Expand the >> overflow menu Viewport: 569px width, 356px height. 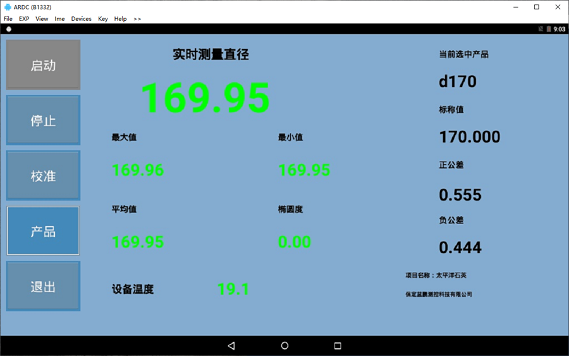point(137,19)
